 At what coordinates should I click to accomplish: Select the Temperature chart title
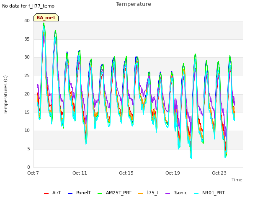134,4
